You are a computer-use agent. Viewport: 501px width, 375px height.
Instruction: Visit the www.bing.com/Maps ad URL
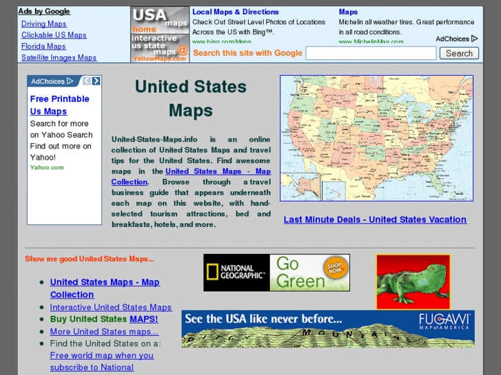click(222, 41)
